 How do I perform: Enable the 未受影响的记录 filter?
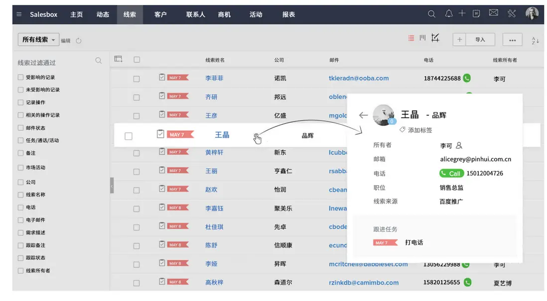pyautogui.click(x=20, y=90)
